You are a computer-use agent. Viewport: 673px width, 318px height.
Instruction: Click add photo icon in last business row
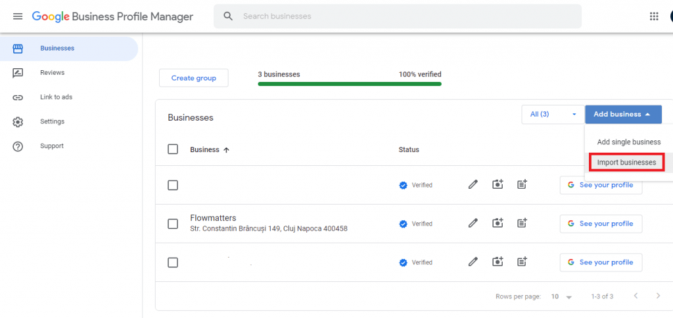coord(498,262)
